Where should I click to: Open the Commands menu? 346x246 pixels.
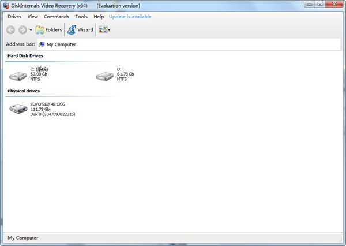(57, 17)
